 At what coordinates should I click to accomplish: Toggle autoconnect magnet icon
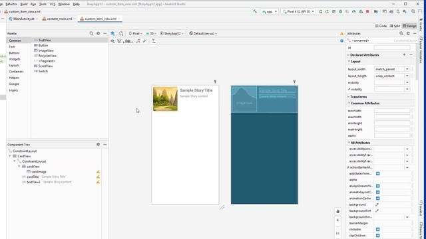tap(119, 41)
